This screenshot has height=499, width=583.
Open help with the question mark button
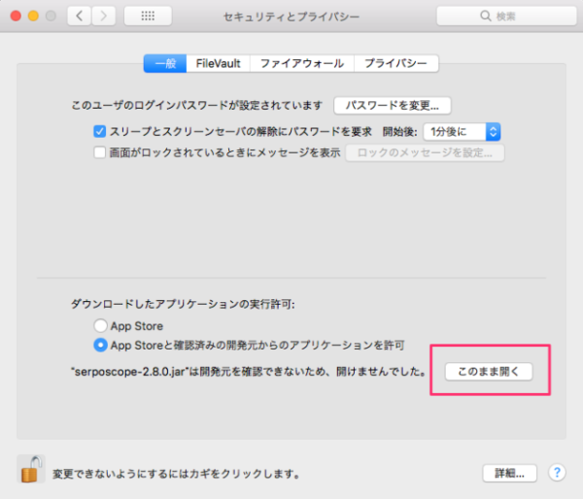(557, 473)
